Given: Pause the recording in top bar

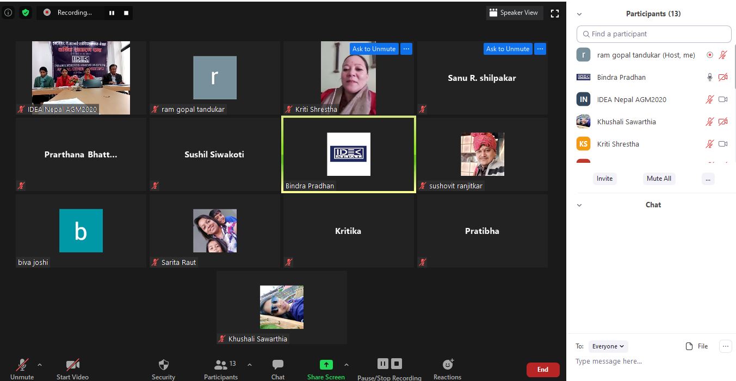Looking at the screenshot, I should click(112, 12).
